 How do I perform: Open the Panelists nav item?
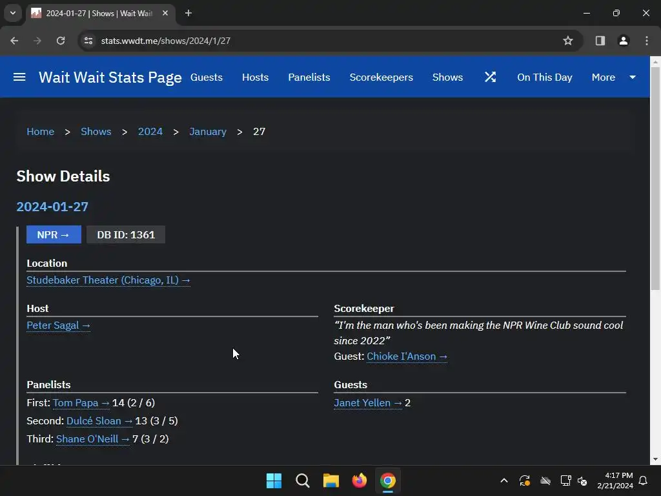[309, 77]
